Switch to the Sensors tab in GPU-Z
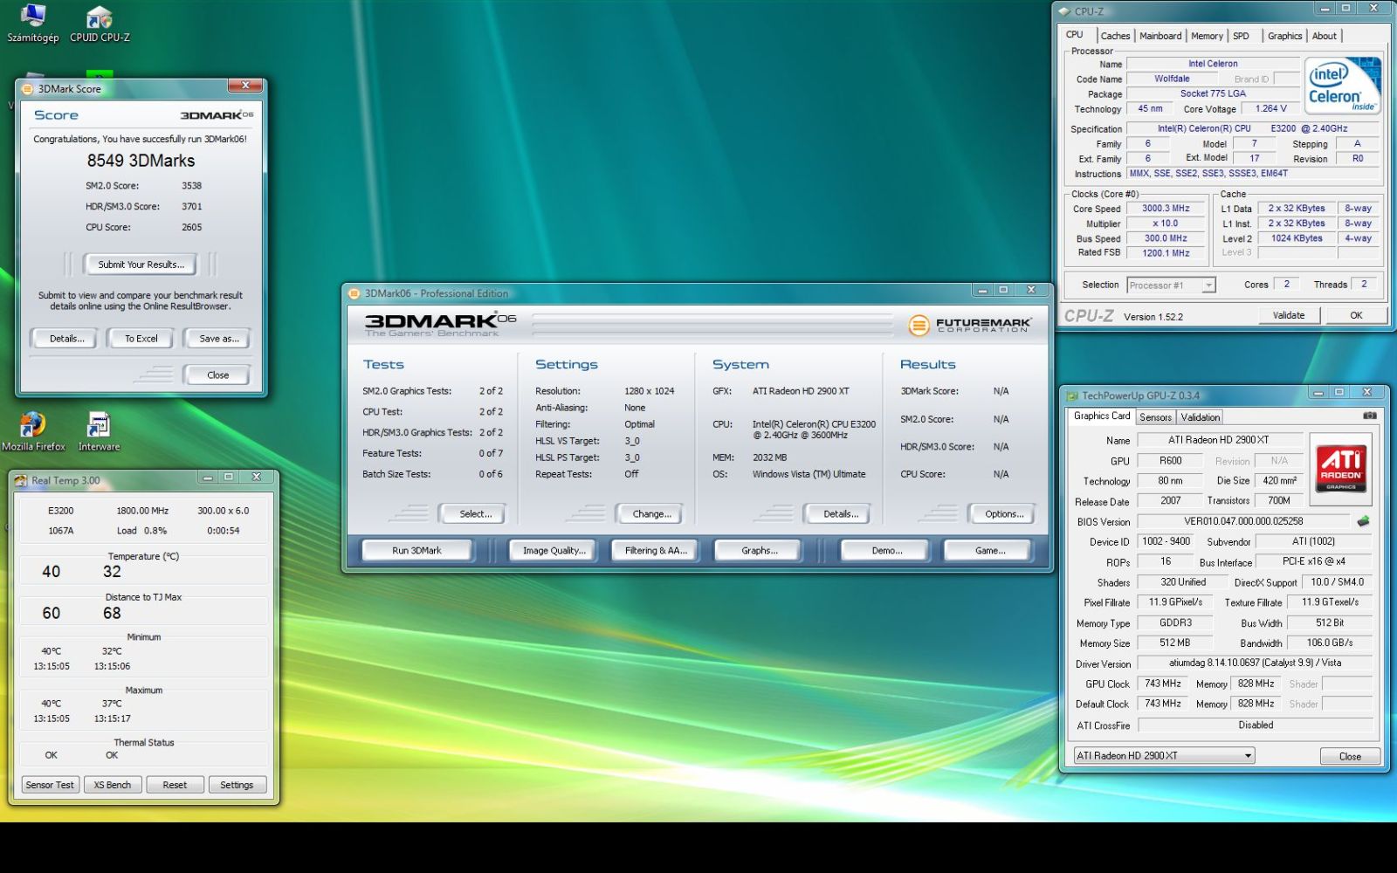1397x873 pixels. point(1155,417)
